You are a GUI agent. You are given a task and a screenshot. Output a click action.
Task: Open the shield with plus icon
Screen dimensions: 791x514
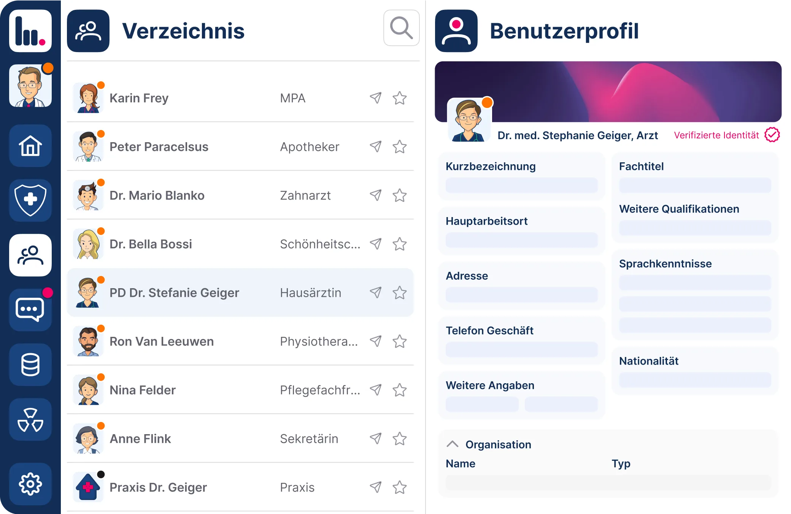pos(30,200)
